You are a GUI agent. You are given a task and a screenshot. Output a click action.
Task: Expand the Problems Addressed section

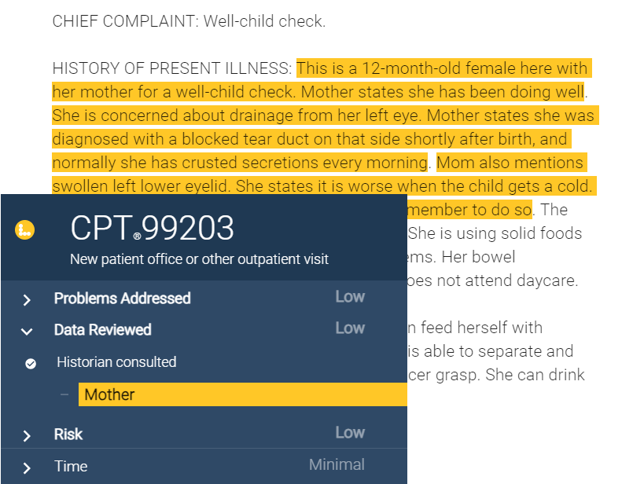122,299
